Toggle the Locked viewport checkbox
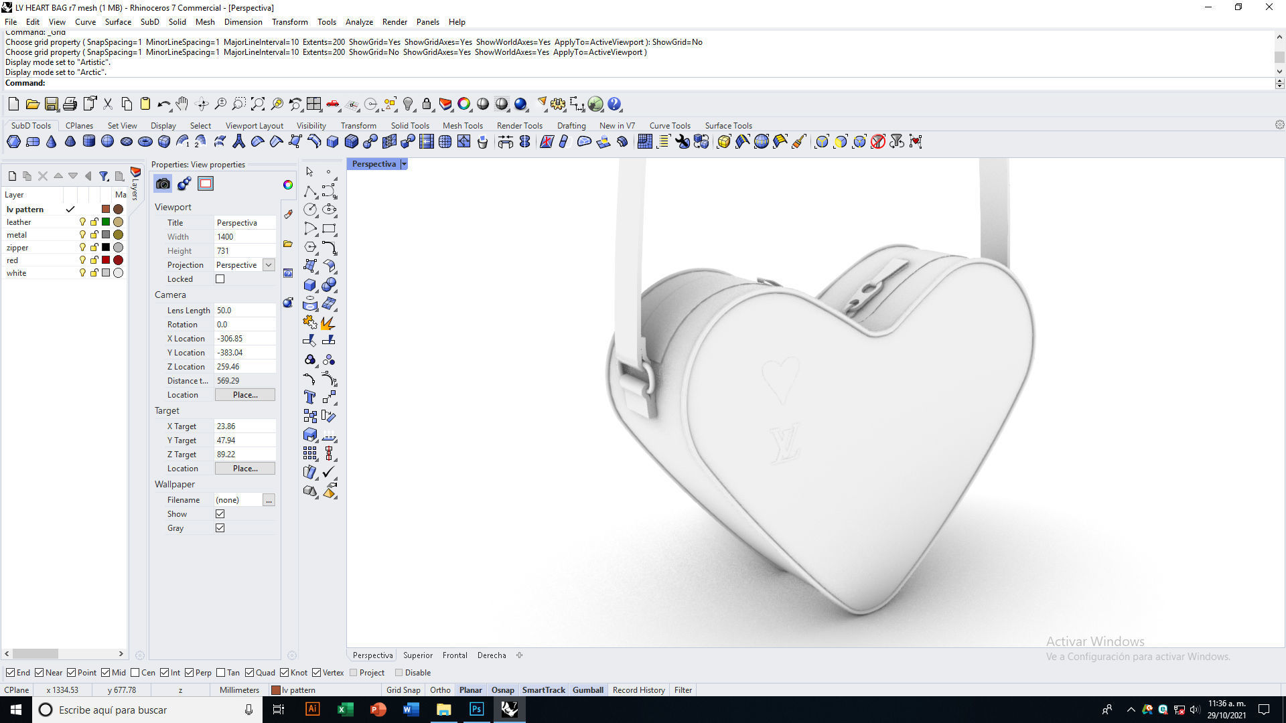1286x723 pixels. pos(220,279)
